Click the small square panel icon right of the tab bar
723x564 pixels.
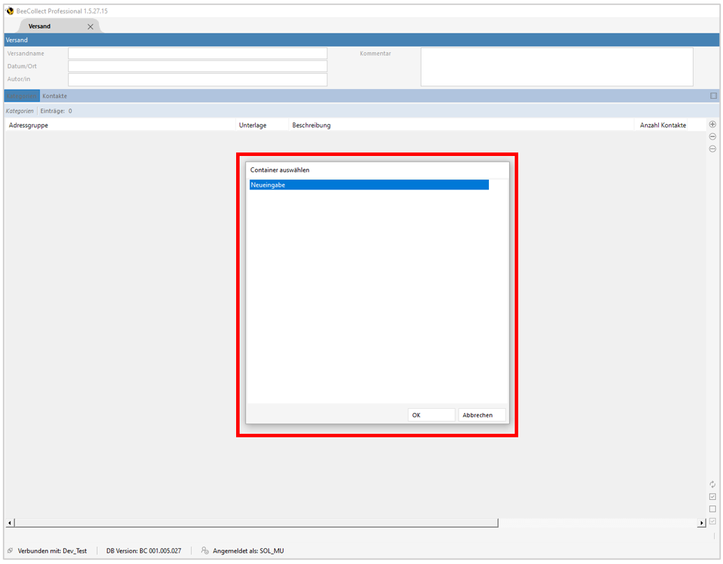pos(713,95)
